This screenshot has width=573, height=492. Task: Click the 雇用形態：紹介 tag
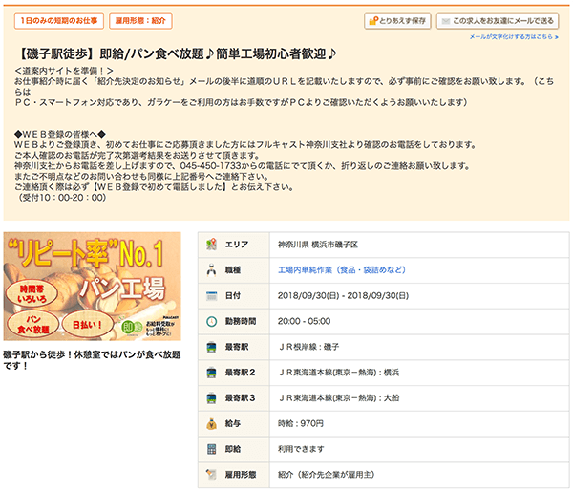140,21
